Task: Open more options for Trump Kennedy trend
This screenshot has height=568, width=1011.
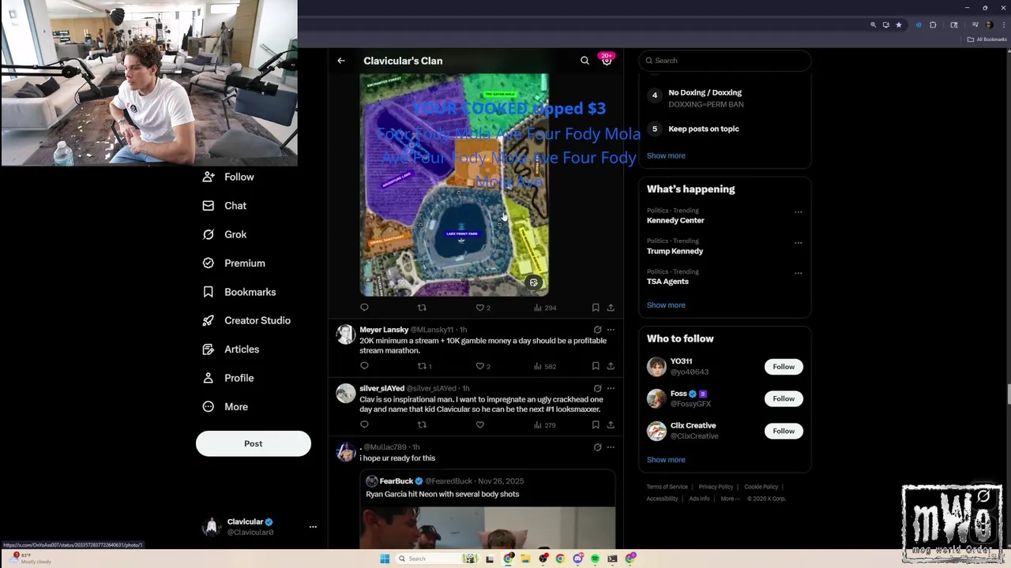Action: coord(798,243)
